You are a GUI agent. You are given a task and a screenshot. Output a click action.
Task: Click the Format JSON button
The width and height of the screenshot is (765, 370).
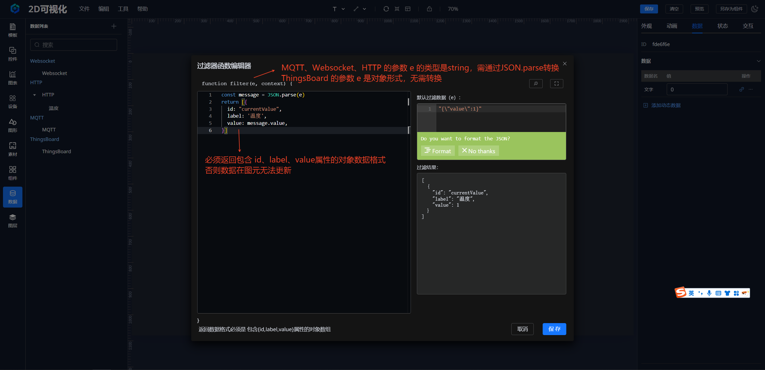click(438, 151)
